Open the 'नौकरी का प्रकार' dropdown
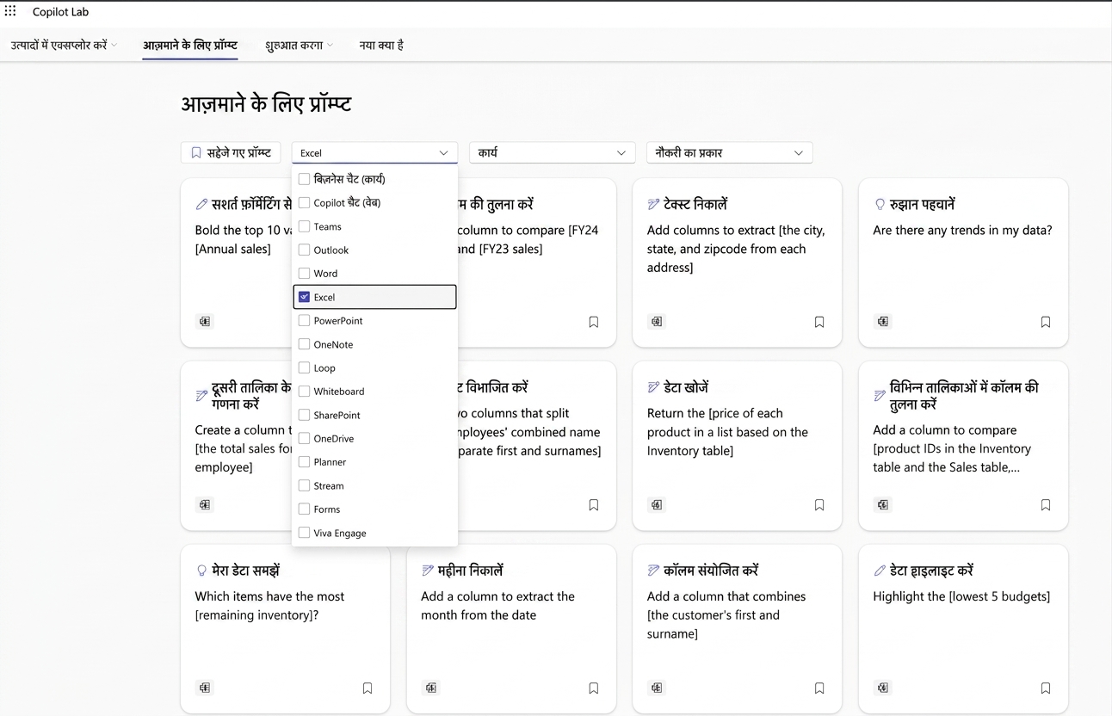1112x716 pixels. coord(729,152)
